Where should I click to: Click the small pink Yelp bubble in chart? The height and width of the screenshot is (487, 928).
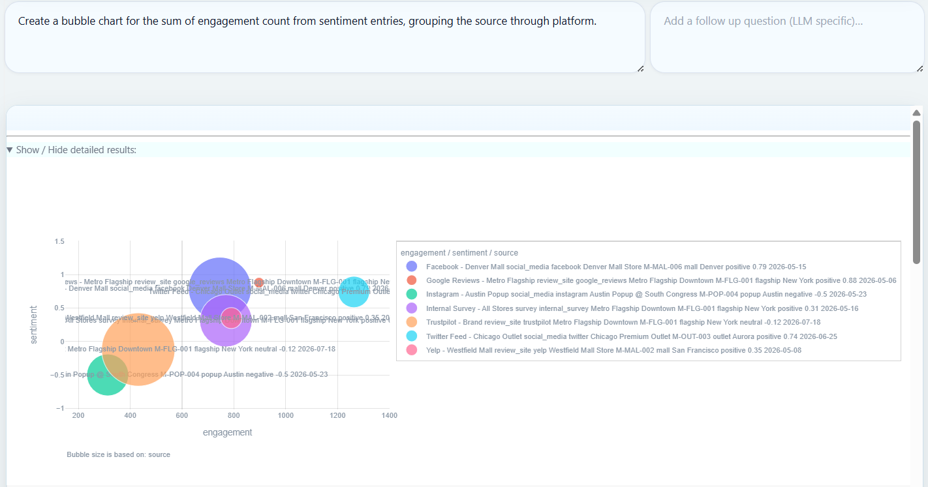pos(231,318)
